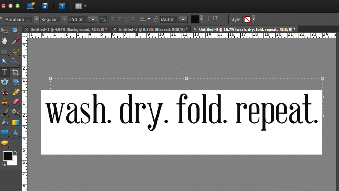Select the Spot Healing bandage tool
Screen dimensions: 339x191
click(15, 92)
